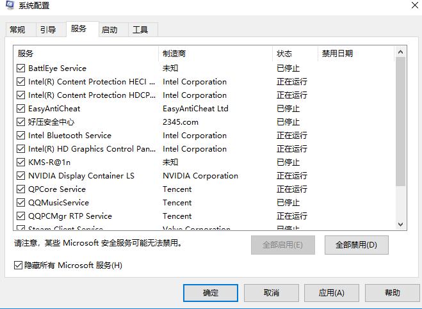Click the System Configuration title bar icon

10,6
